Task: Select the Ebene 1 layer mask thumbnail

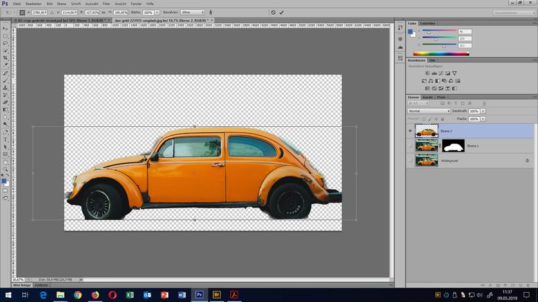Action: coord(453,146)
